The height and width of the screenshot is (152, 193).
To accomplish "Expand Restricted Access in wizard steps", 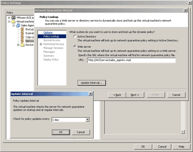I will [x=41, y=44].
